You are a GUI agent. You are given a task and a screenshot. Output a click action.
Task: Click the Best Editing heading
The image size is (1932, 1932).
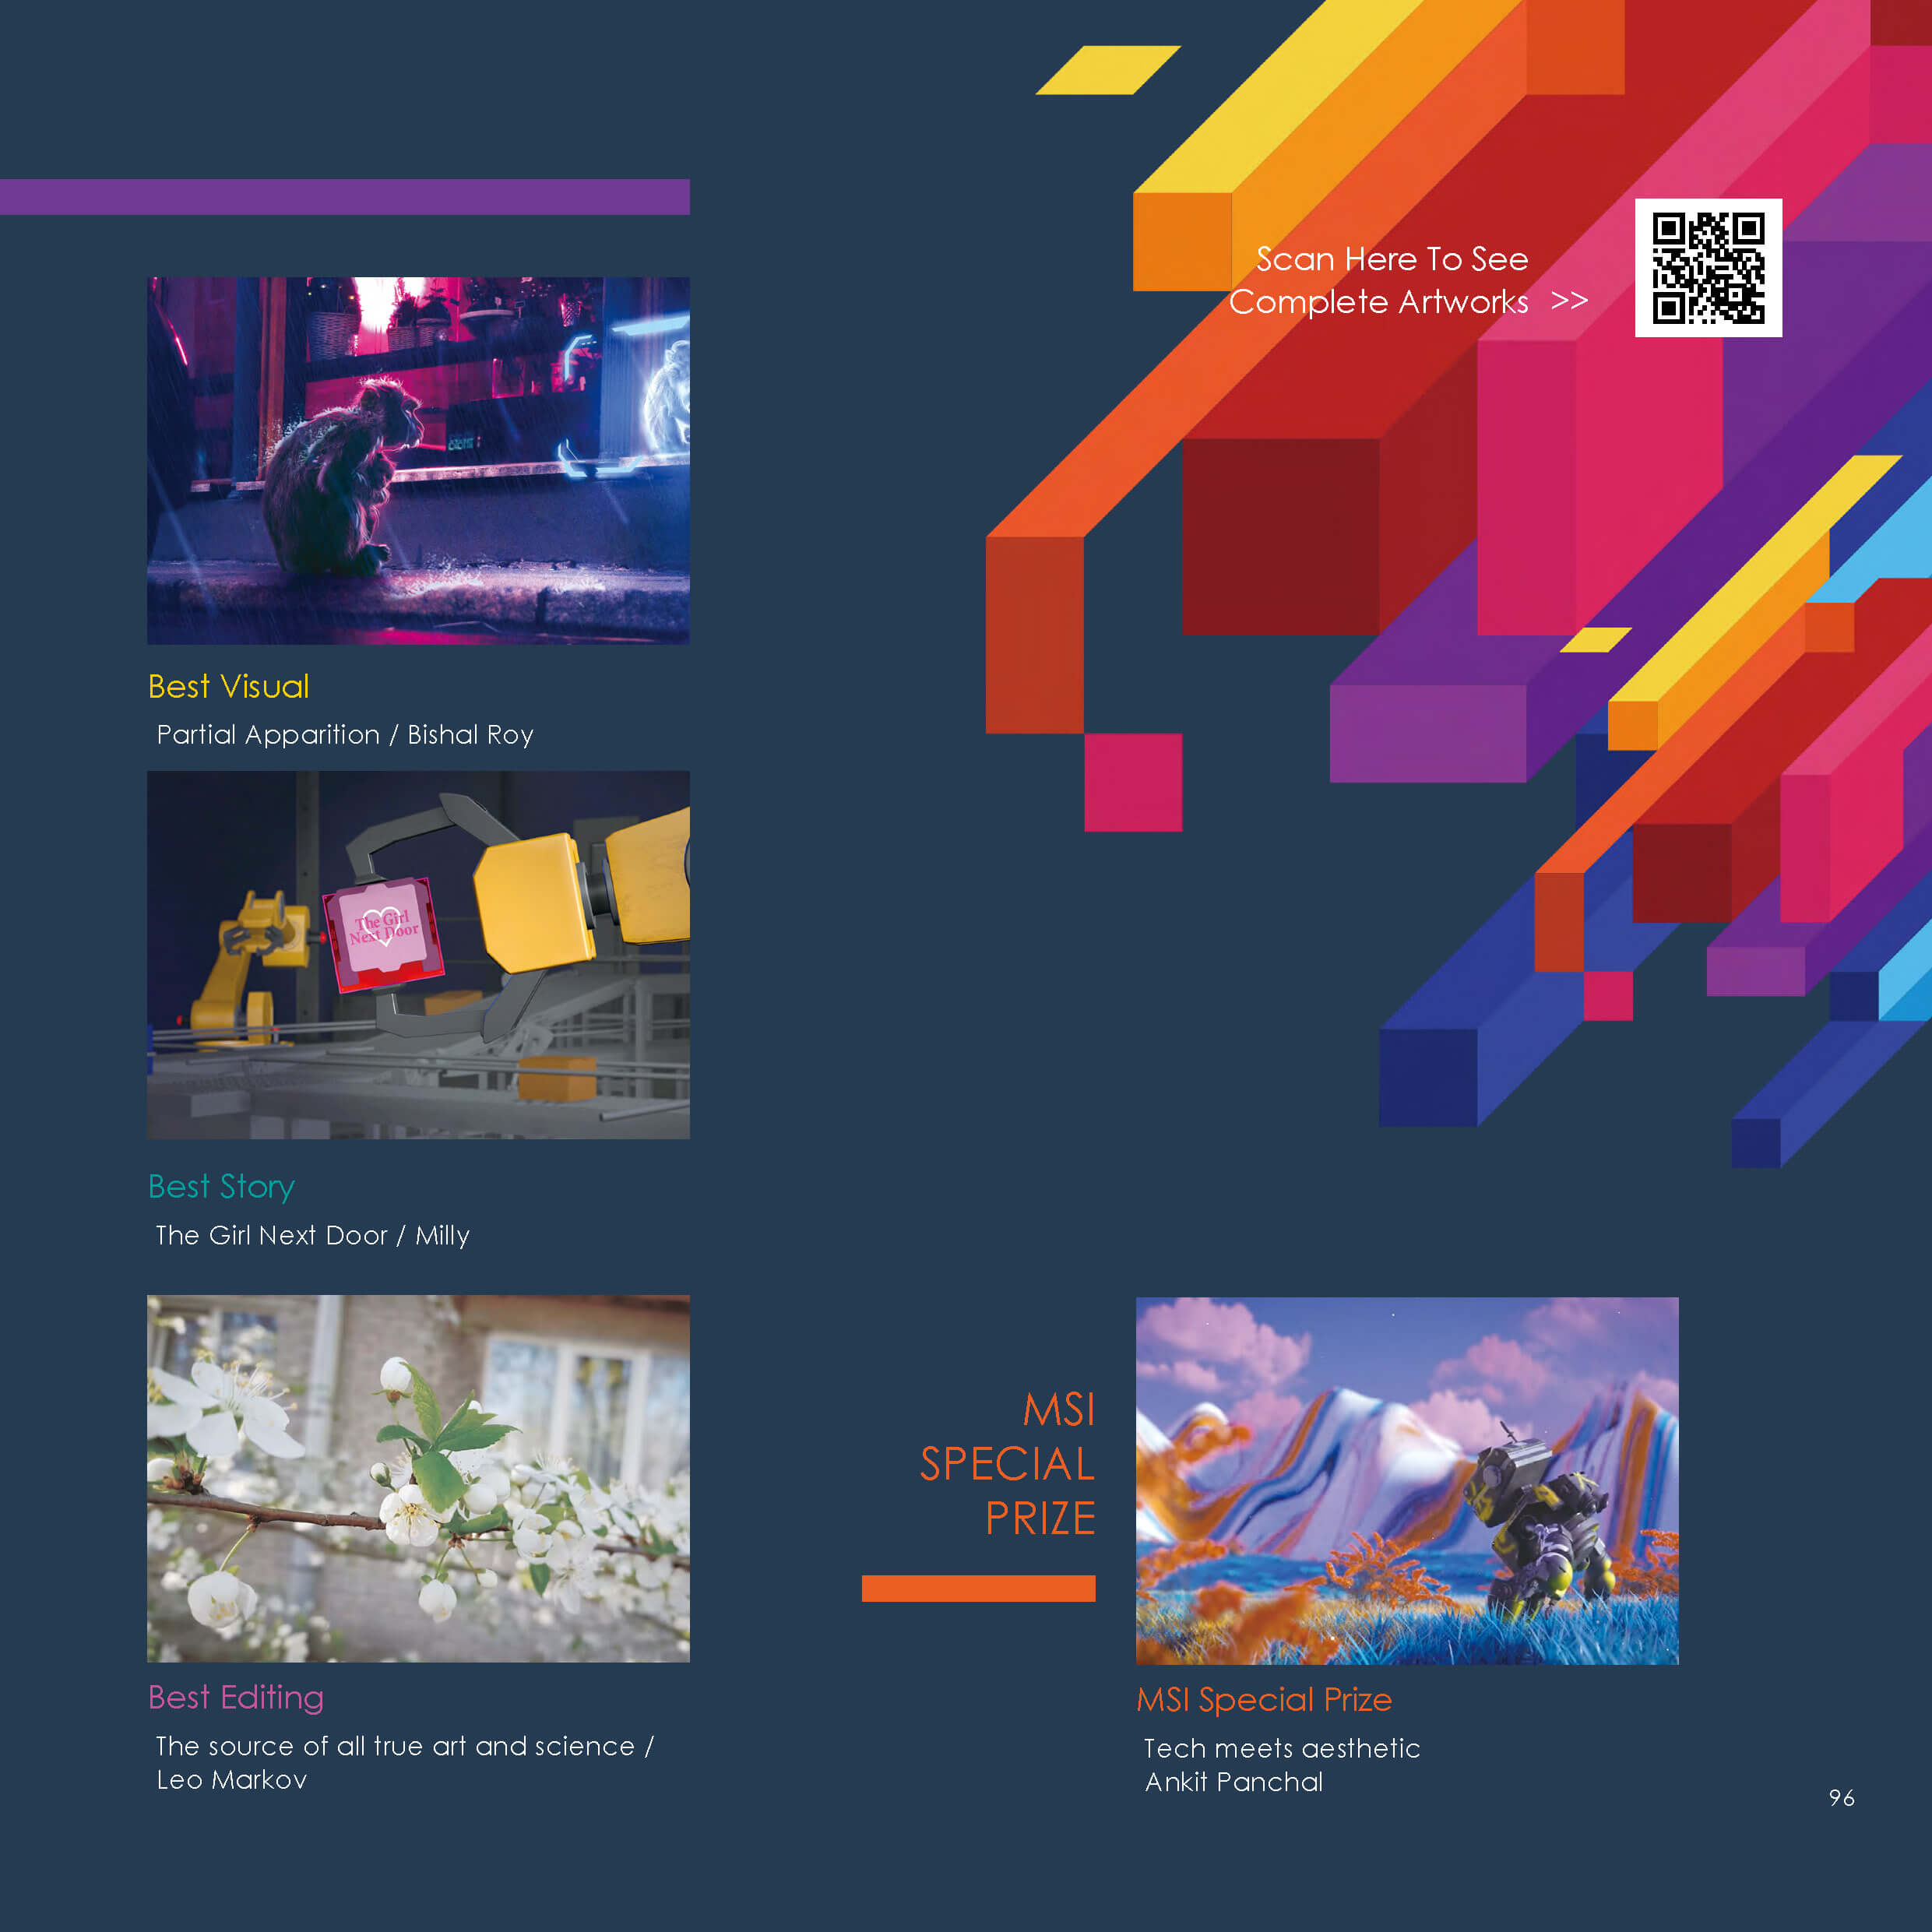pyautogui.click(x=236, y=1697)
